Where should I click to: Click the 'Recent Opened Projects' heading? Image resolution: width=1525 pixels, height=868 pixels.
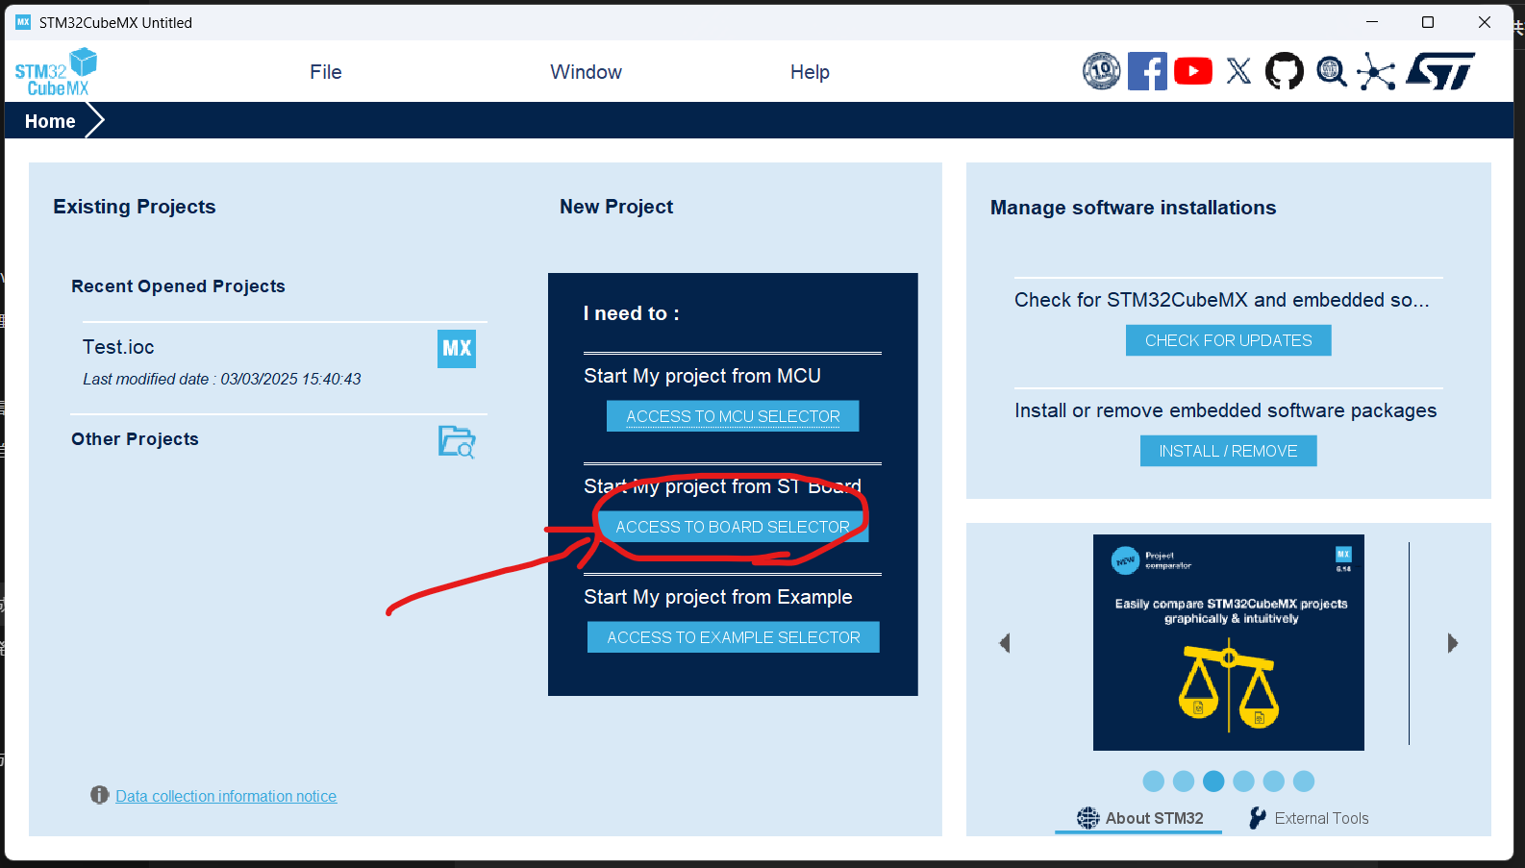coord(178,286)
